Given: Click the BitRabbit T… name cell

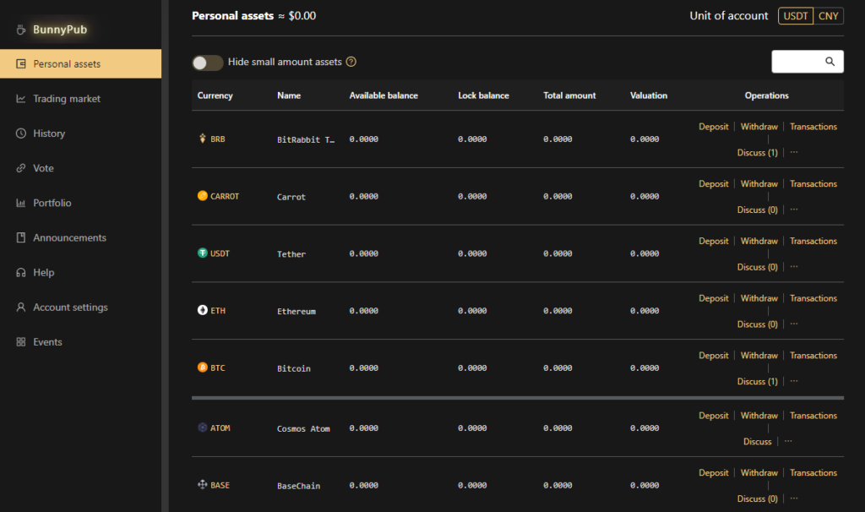Looking at the screenshot, I should click(x=306, y=139).
